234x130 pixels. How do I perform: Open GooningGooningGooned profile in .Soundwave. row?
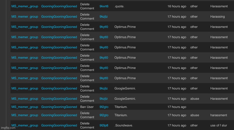pyautogui.click(x=59, y=125)
